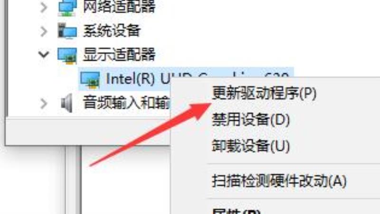Expand the 系统设备 category
The width and height of the screenshot is (380, 214).
tap(44, 31)
